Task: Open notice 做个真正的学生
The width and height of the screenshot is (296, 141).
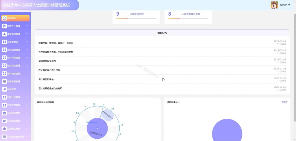Action: [46, 79]
